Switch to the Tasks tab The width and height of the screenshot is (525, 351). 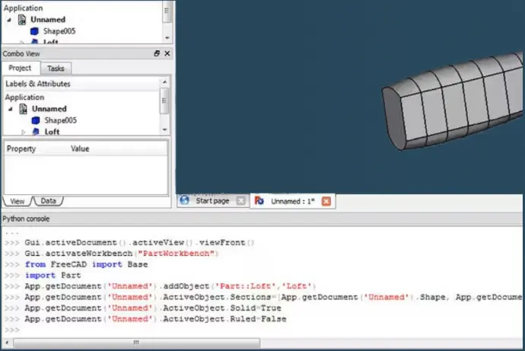pyautogui.click(x=56, y=69)
